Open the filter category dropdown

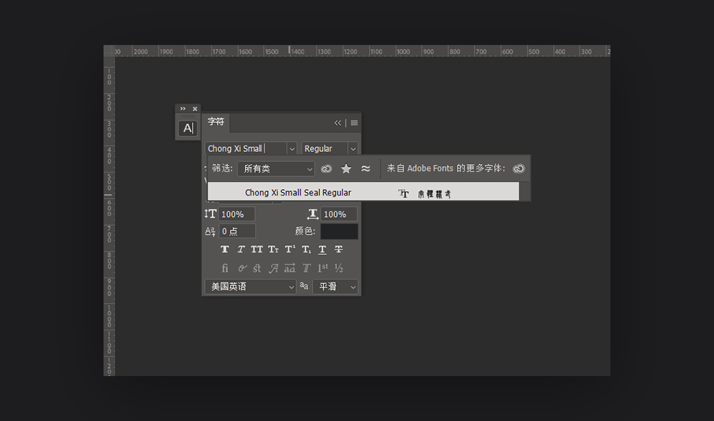point(276,169)
